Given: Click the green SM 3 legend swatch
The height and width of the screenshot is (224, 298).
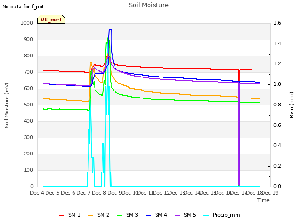Looking at the screenshot, I should pos(120,216).
